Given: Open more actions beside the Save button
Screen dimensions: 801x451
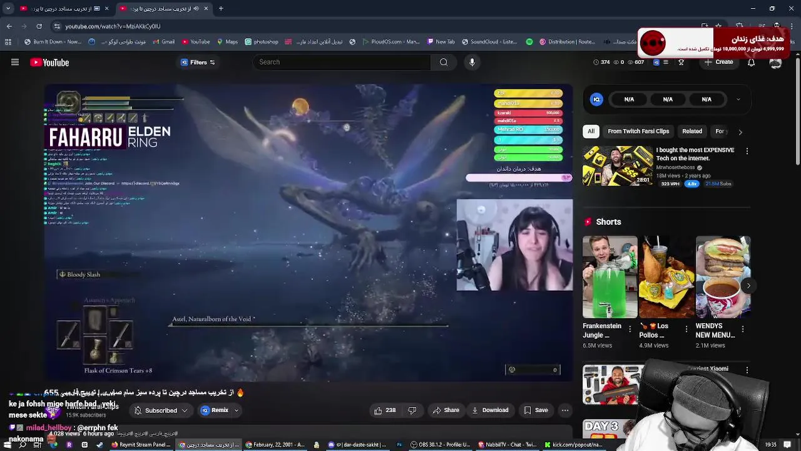Looking at the screenshot, I should tap(565, 410).
